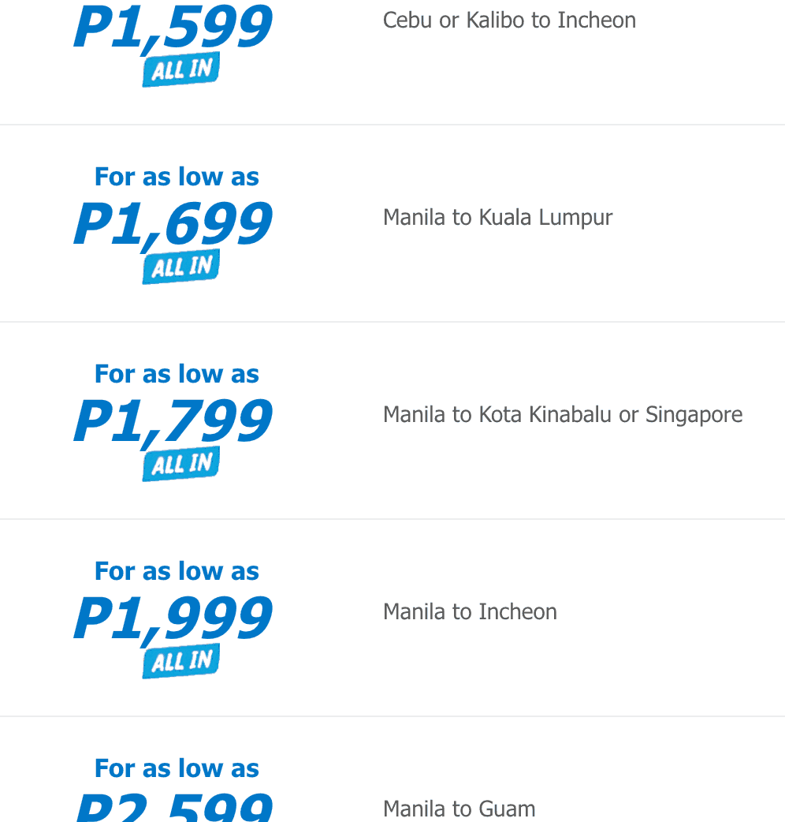785x822 pixels.
Task: Open Manila to Kota Kinabalu or Singapore route
Action: [x=562, y=415]
